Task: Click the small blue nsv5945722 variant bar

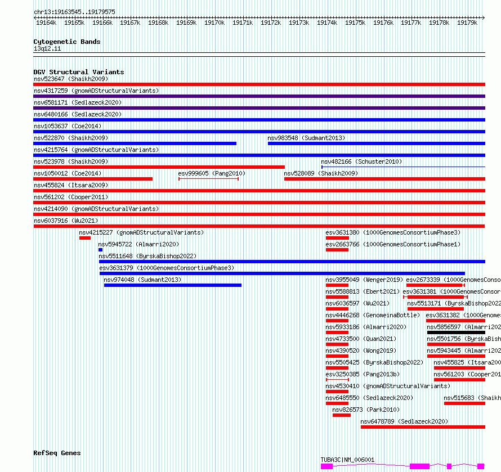Action: point(101,250)
